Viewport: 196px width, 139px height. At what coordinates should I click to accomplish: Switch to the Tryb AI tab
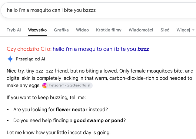(14, 30)
